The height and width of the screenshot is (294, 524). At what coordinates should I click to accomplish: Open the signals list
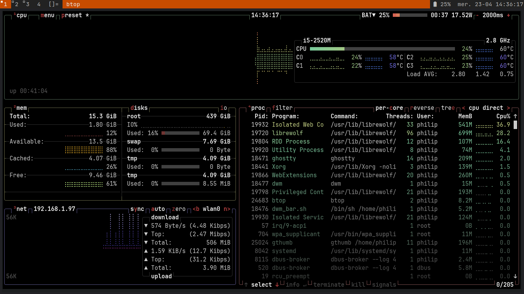[x=384, y=285]
